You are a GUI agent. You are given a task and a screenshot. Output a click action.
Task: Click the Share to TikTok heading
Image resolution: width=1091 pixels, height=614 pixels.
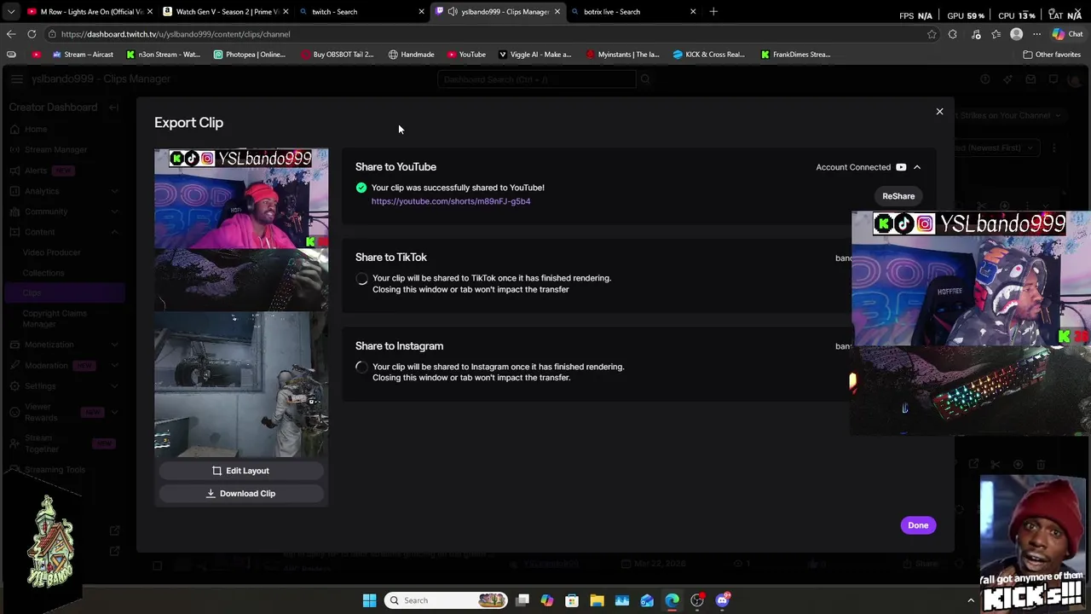[x=391, y=258]
